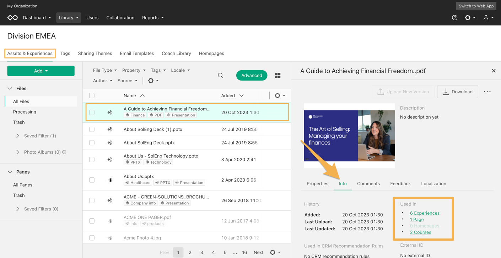
Task: Open the 2 Courses link
Action: (420, 232)
